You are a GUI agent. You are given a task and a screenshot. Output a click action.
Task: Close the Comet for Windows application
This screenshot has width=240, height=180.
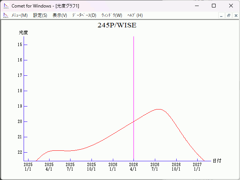[231, 6]
